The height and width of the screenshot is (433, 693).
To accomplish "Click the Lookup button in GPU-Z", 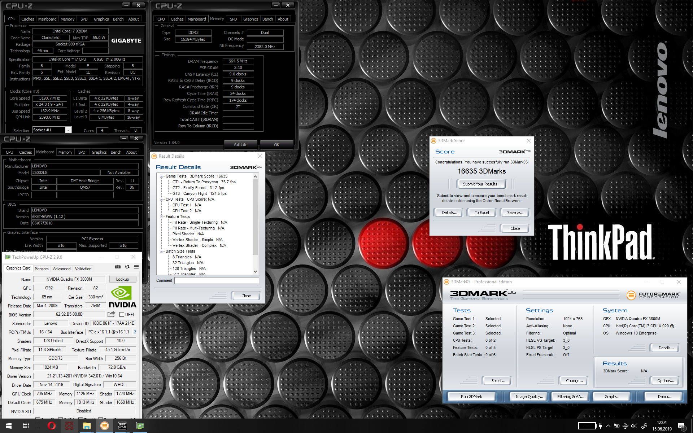I will pyautogui.click(x=123, y=279).
